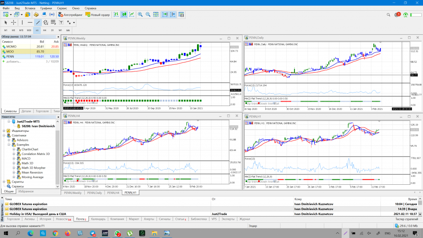Open the Детали tab in Market Watch

point(26,111)
